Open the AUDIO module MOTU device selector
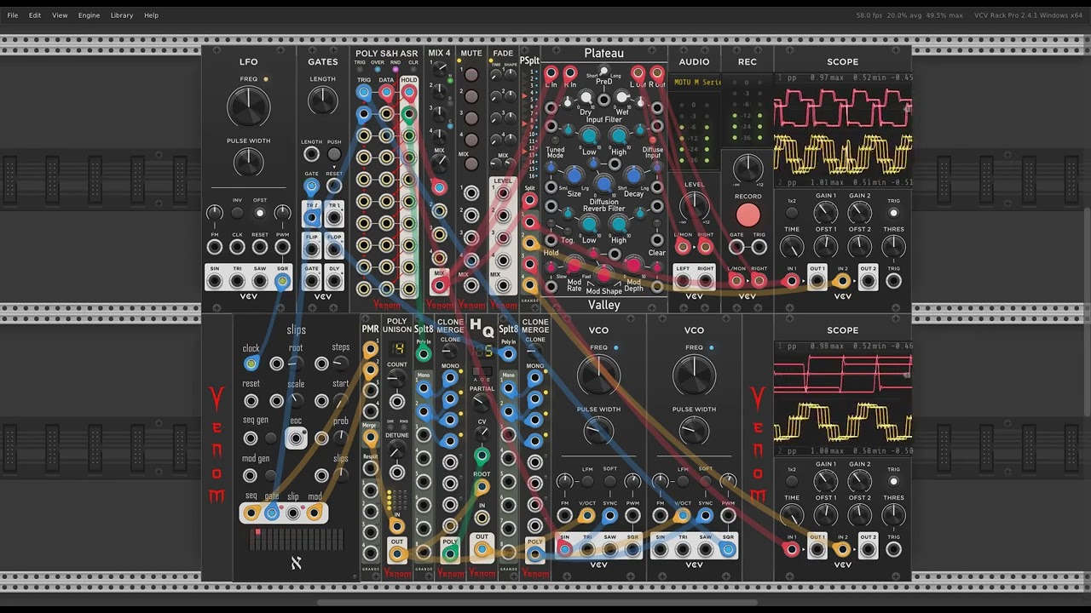 pos(696,82)
